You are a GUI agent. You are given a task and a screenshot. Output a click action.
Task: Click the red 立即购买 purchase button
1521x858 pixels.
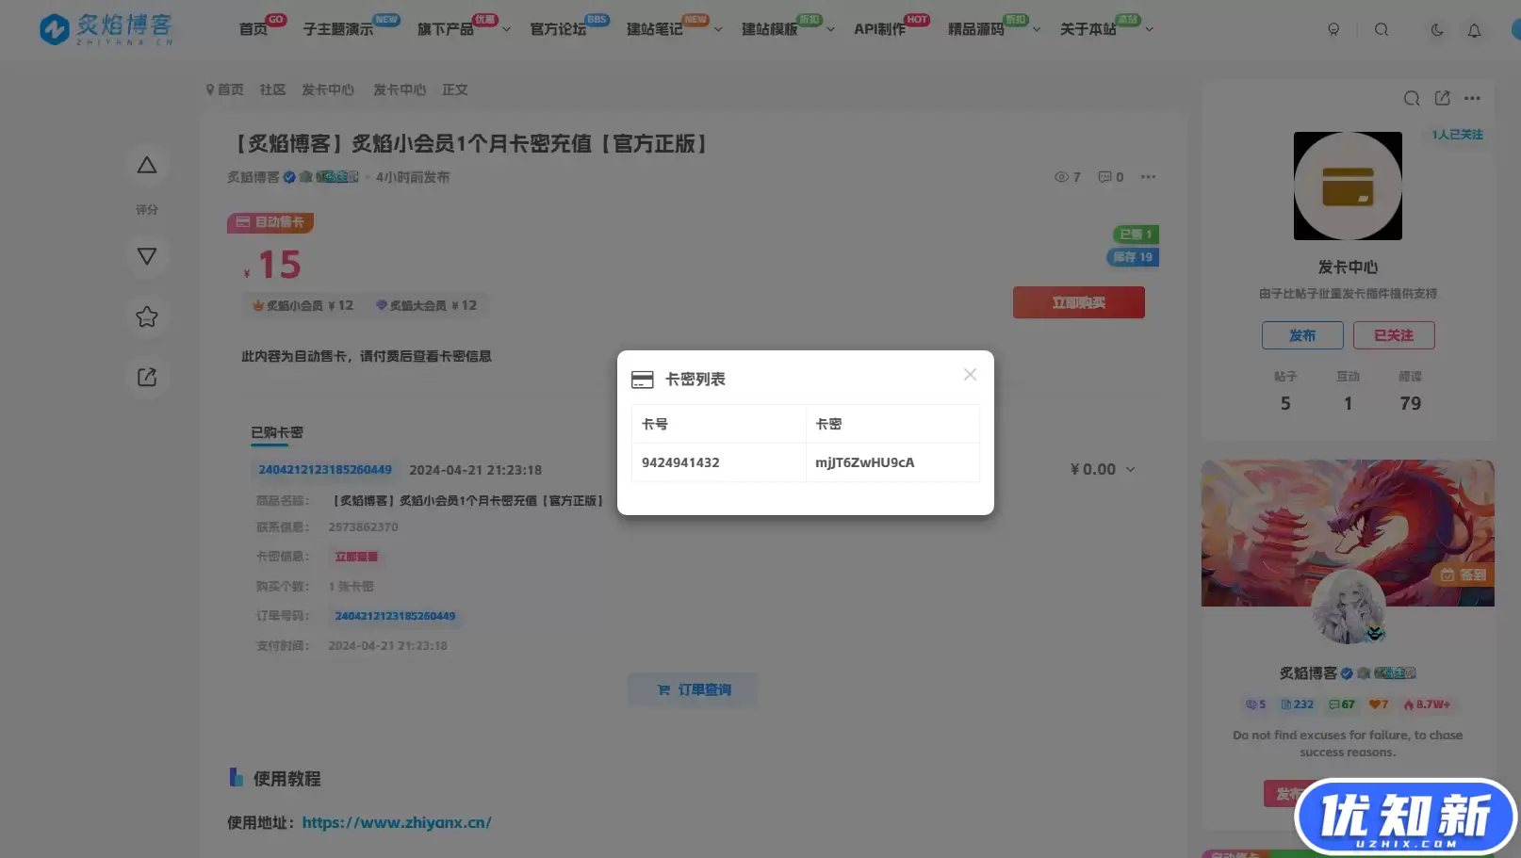(1078, 302)
